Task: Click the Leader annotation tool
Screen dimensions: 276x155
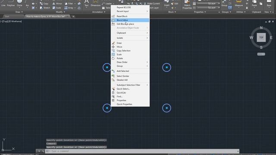Action: (x=107, y=3)
